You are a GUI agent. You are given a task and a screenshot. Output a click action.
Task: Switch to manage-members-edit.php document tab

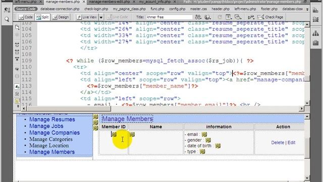pos(110,2)
